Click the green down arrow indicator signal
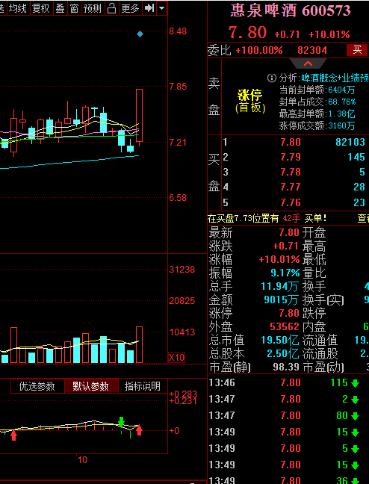369x484 pixels. tap(121, 422)
